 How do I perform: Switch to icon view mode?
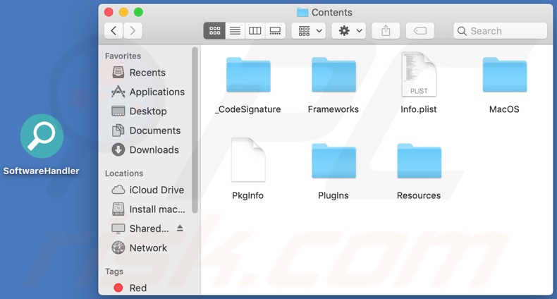pyautogui.click(x=214, y=31)
